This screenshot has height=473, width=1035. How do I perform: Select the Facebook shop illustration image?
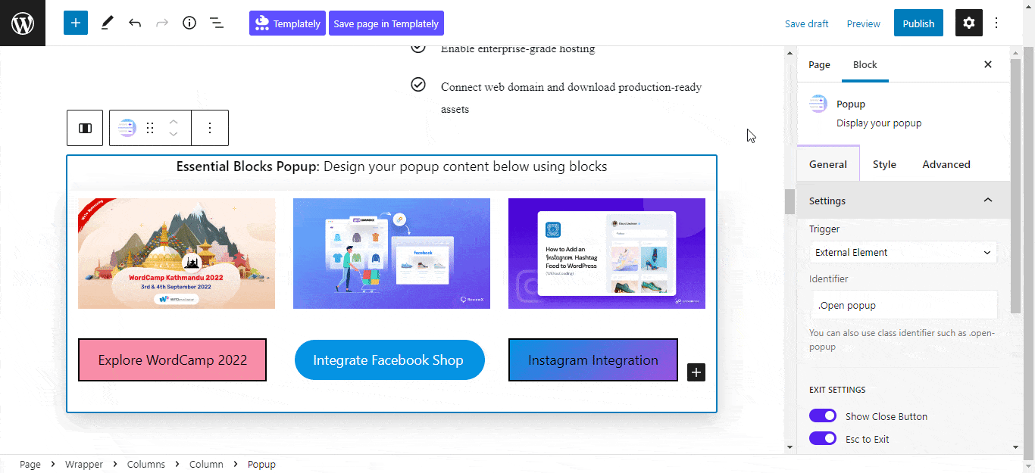click(x=392, y=254)
